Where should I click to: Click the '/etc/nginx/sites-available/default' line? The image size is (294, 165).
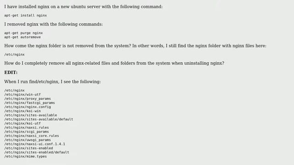39,119
